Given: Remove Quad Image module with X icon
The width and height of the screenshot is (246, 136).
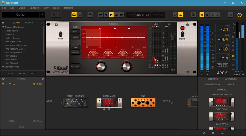Looking at the screenshot, I should pyautogui.click(x=114, y=110).
